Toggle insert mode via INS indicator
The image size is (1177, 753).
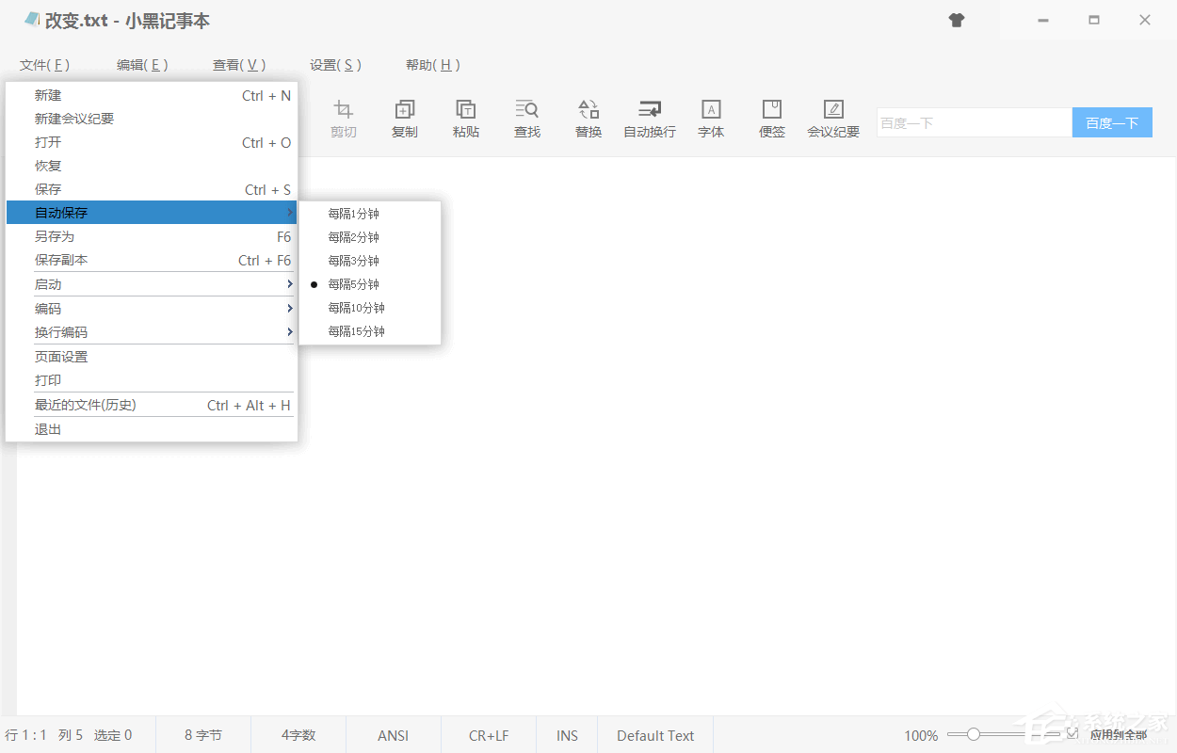[x=566, y=735]
